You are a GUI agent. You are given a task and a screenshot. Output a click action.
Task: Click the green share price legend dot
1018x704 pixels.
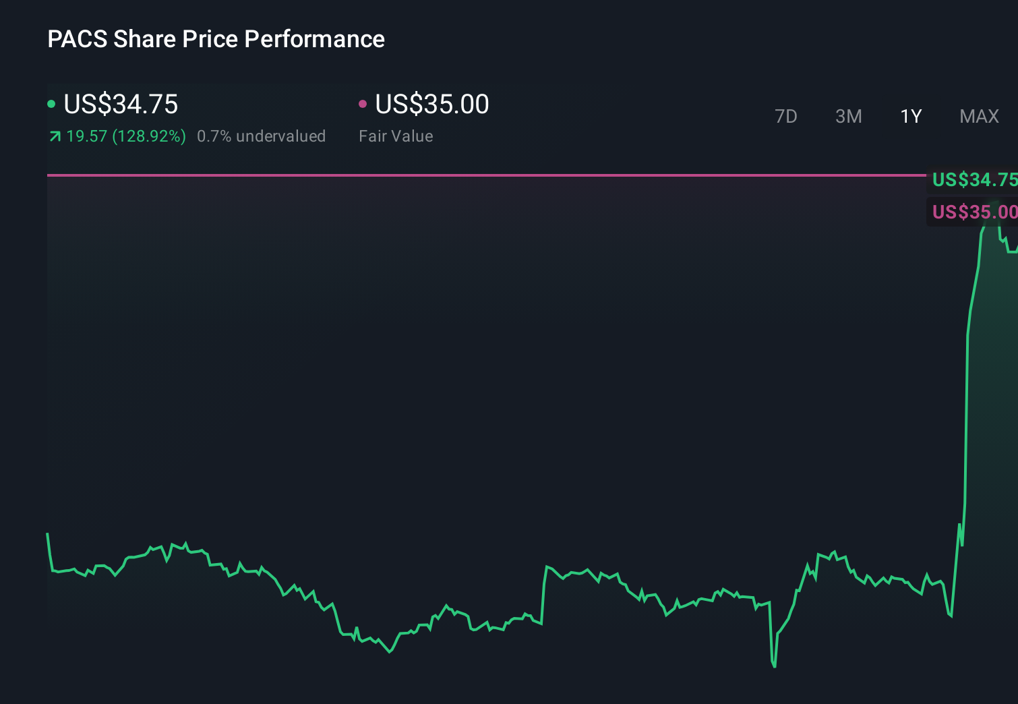tap(52, 103)
